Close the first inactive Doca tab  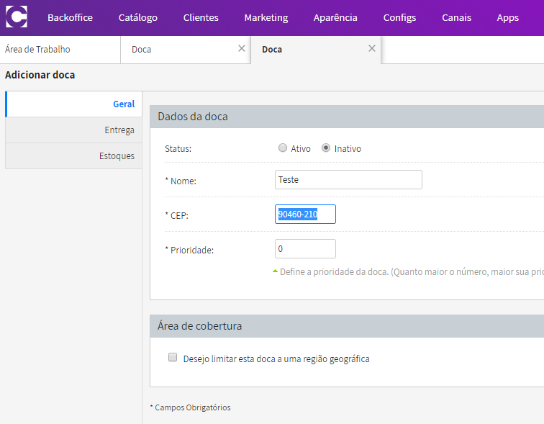[x=242, y=48]
